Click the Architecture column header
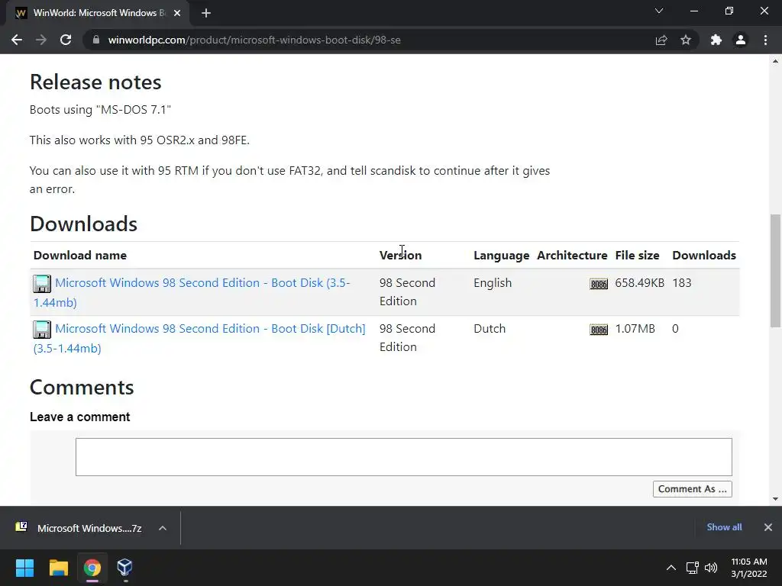 tap(572, 255)
